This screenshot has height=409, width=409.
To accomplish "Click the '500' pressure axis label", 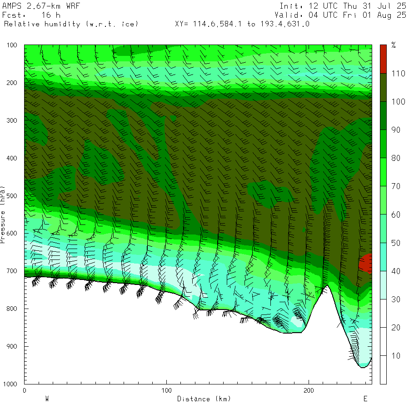I will click(x=12, y=196).
